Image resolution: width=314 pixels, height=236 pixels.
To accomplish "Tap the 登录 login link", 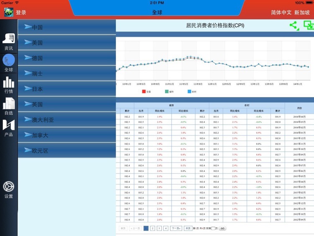I will click(21, 13).
